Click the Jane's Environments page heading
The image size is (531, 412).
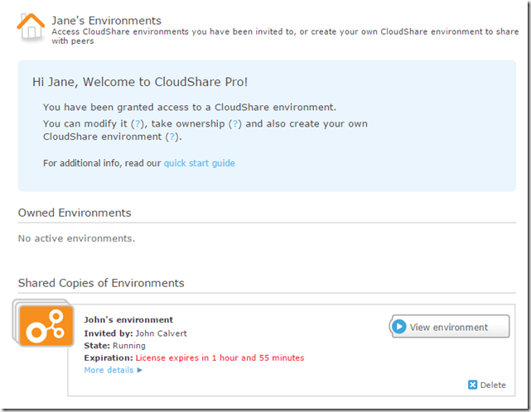pyautogui.click(x=106, y=21)
